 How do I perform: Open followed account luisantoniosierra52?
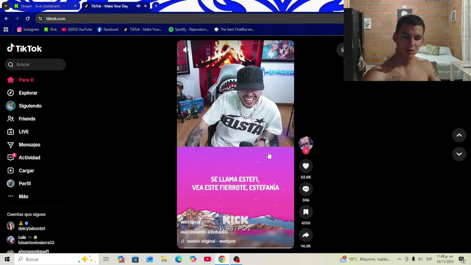pos(36,240)
